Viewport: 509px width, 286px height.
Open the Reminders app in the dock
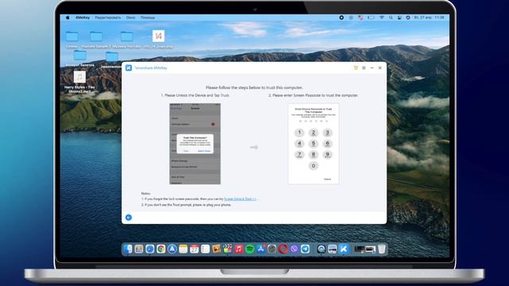(205, 249)
